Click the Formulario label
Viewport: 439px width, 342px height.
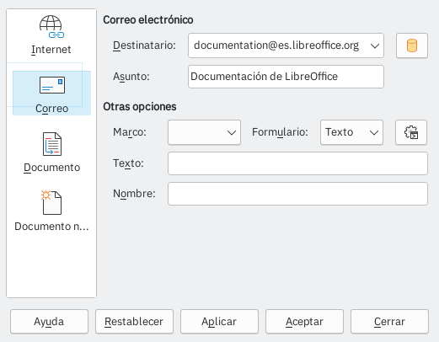pos(280,132)
